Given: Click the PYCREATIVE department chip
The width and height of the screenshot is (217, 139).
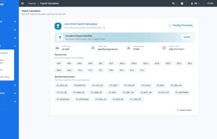Looking at the screenshot, I should [x=80, y=85].
